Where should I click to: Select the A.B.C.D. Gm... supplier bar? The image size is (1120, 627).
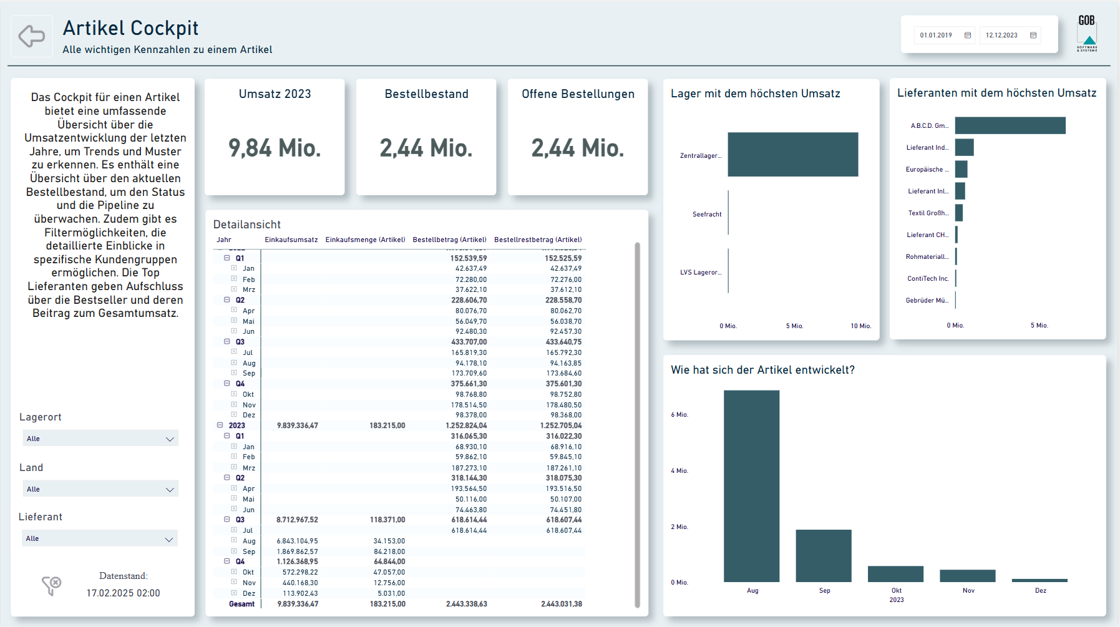(x=1010, y=125)
